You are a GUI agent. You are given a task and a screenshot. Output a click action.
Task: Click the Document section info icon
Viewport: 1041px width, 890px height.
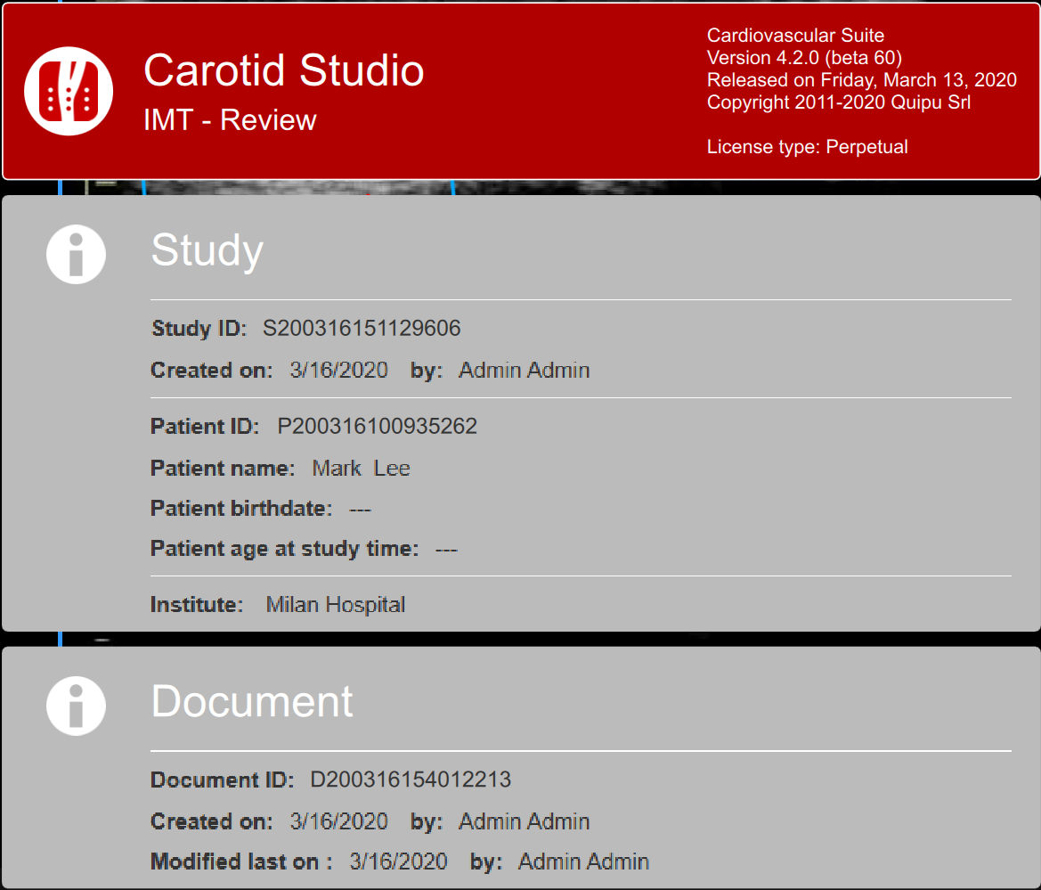pos(76,705)
